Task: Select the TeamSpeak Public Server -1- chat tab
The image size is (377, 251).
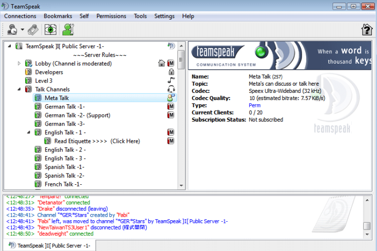Action: (x=50, y=246)
